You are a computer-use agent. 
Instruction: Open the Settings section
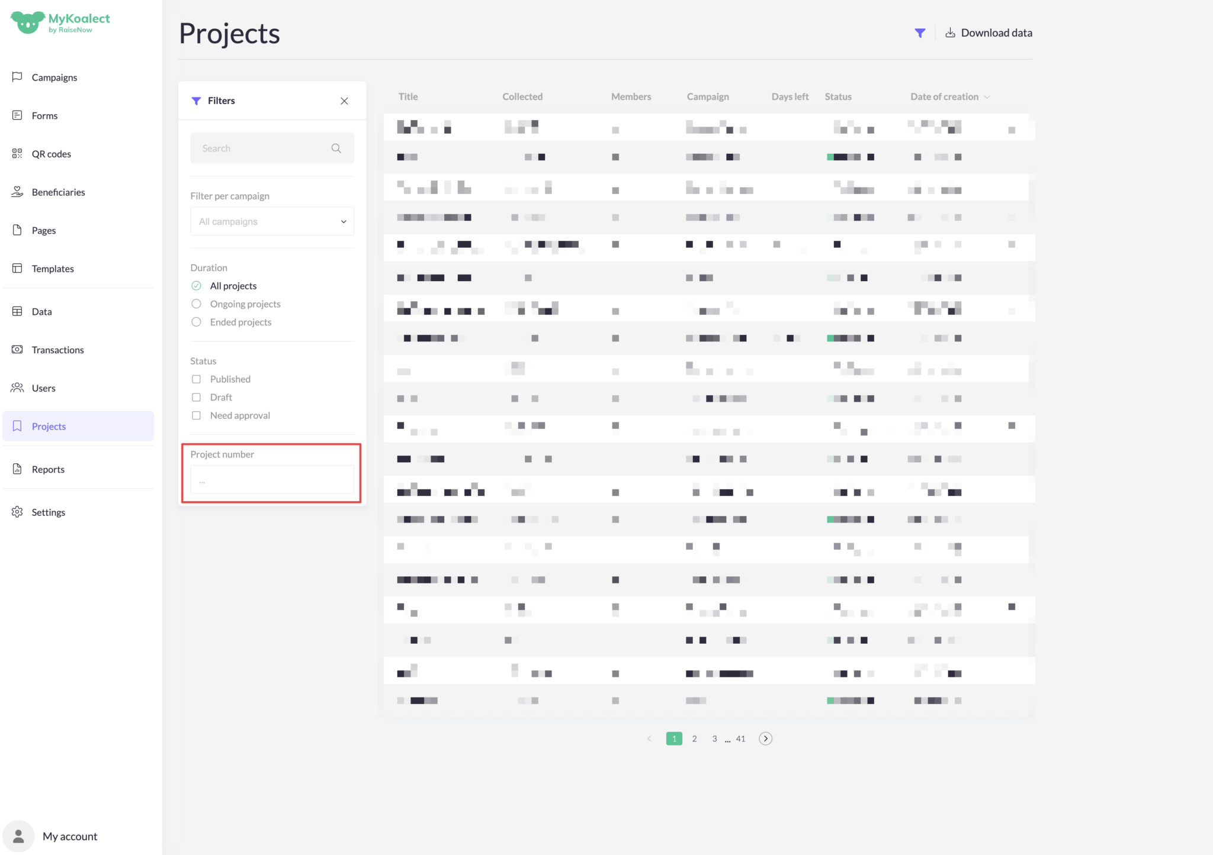48,512
